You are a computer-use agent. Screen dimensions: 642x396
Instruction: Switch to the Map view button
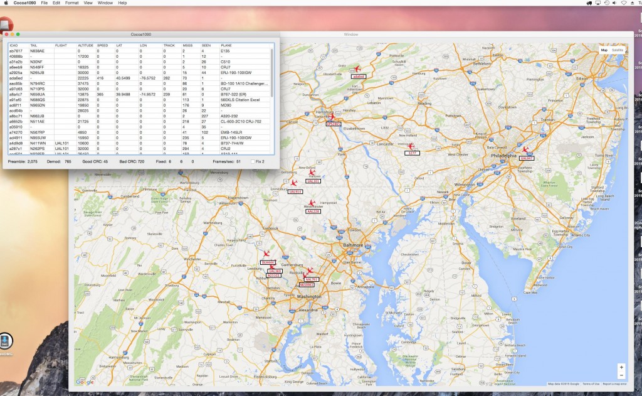point(604,50)
